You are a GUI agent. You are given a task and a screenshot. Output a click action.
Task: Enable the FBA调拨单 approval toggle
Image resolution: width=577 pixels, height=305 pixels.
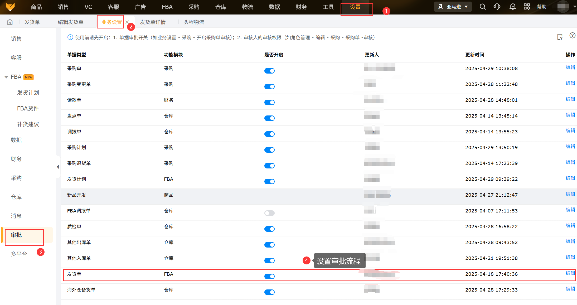coord(269,213)
